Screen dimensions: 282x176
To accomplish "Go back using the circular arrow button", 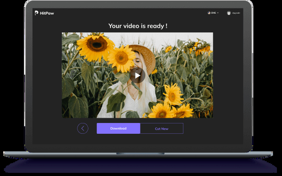I will coord(83,128).
